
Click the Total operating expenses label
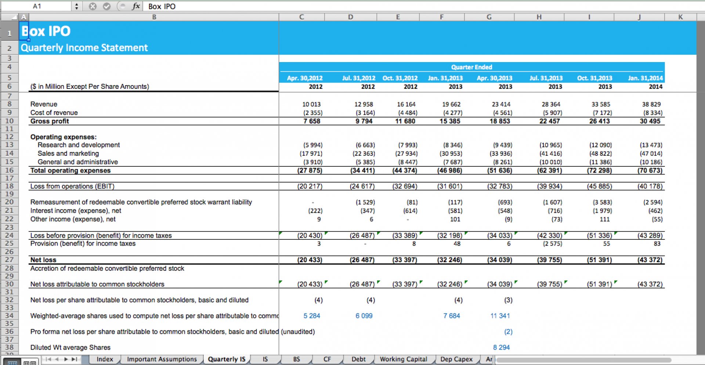[70, 170]
